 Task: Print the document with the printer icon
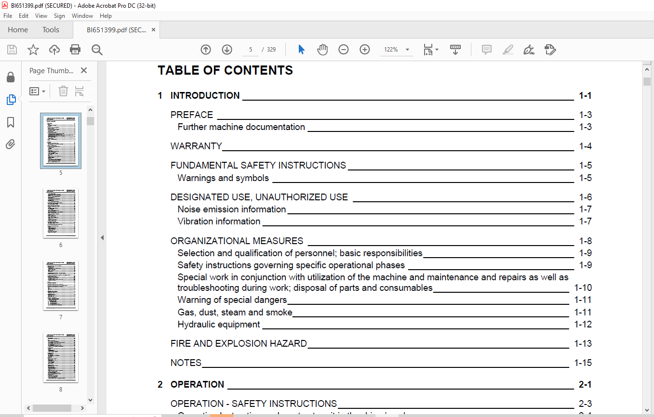[75, 50]
